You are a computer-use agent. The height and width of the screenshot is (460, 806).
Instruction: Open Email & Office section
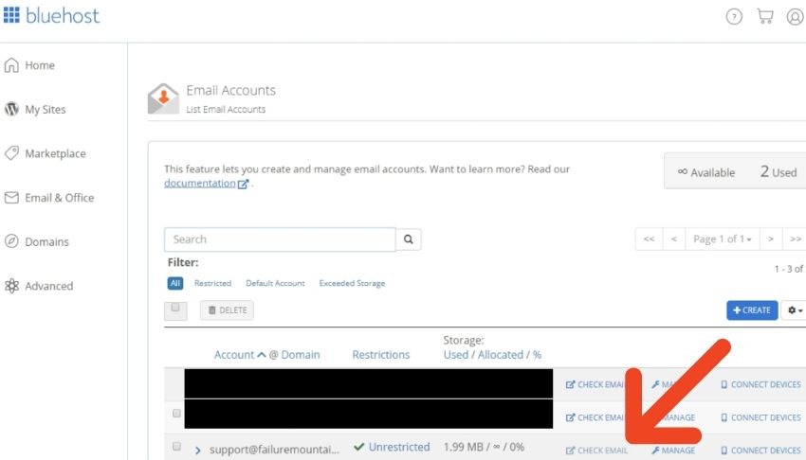tap(49, 198)
